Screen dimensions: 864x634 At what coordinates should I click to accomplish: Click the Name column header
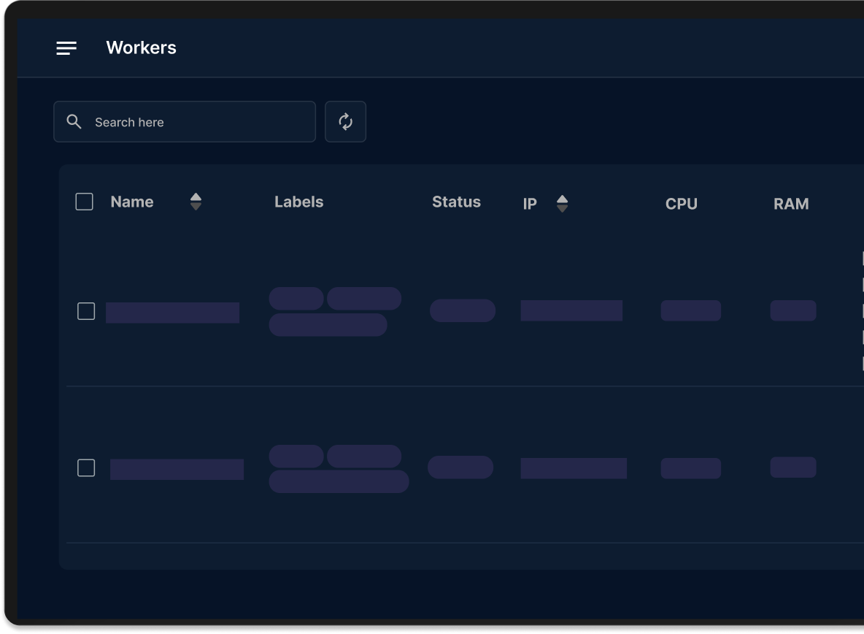(x=132, y=202)
